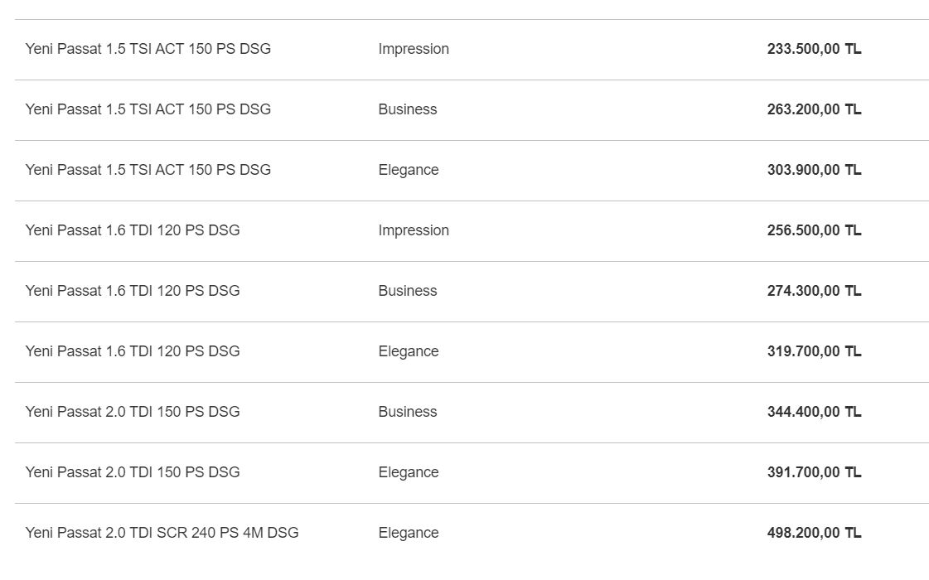Click the 274.300,00 TL price cell
Viewport: 929px width, 580px height.
pos(814,291)
